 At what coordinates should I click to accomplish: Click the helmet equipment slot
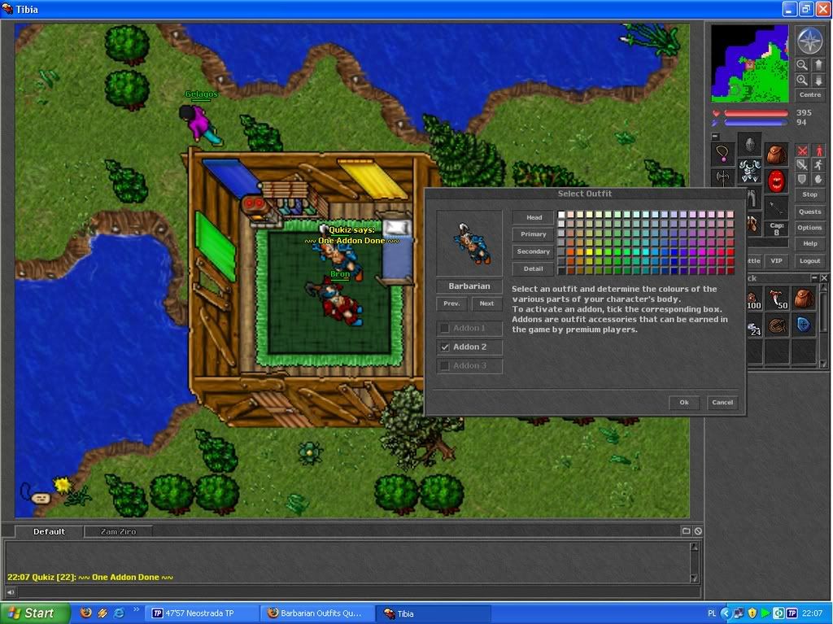point(749,144)
